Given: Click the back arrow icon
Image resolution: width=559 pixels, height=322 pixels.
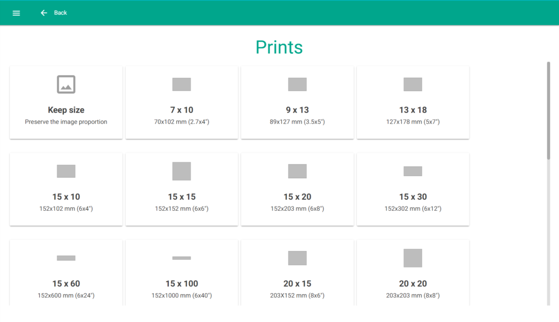Looking at the screenshot, I should click(44, 13).
